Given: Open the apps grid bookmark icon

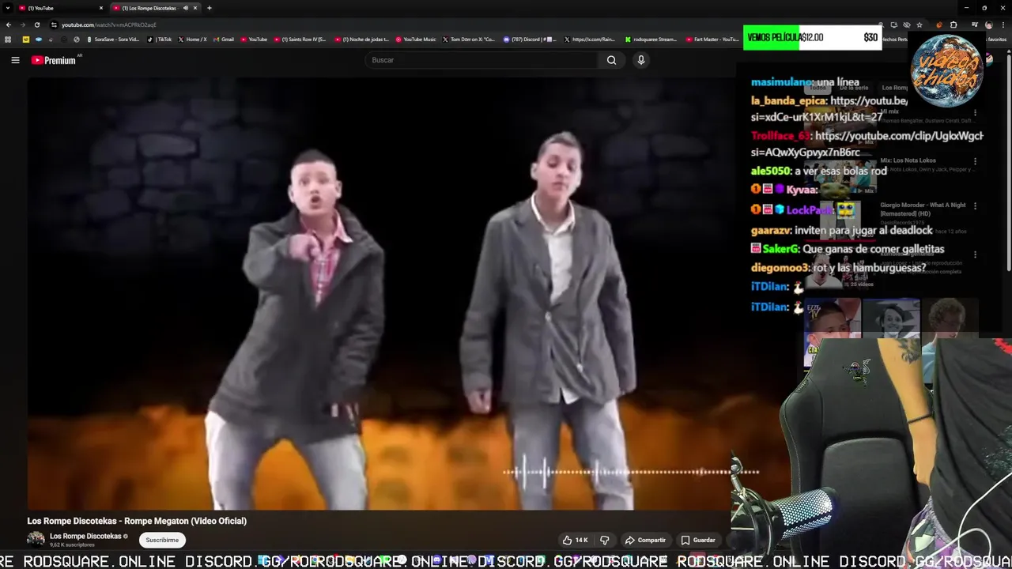Looking at the screenshot, I should pos(8,39).
